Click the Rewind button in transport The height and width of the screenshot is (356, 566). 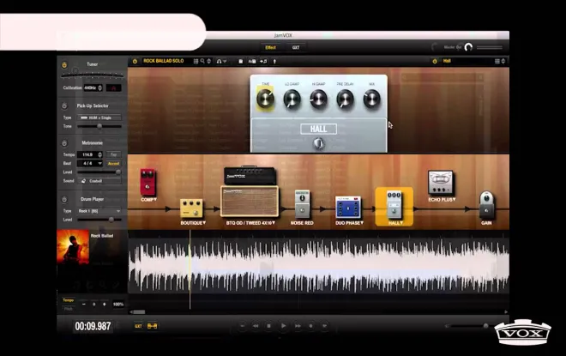(256, 326)
